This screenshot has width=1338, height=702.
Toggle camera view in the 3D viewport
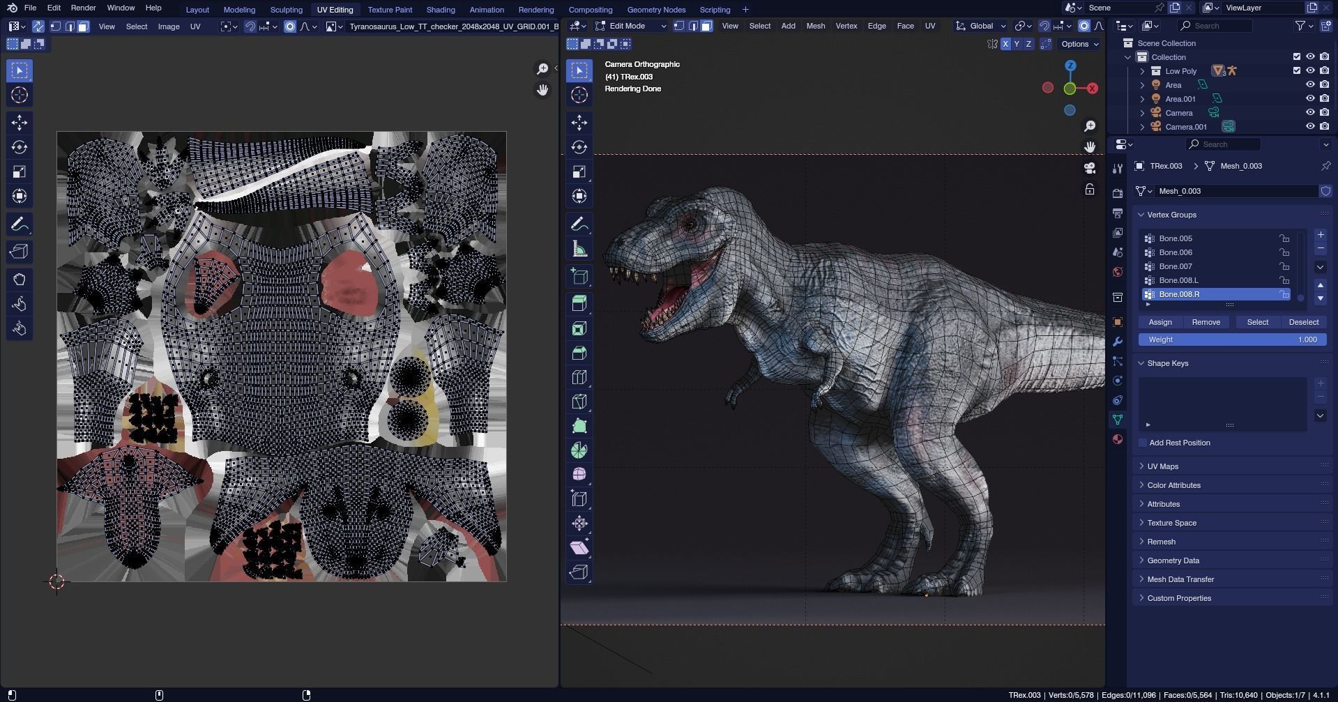pos(1090,168)
